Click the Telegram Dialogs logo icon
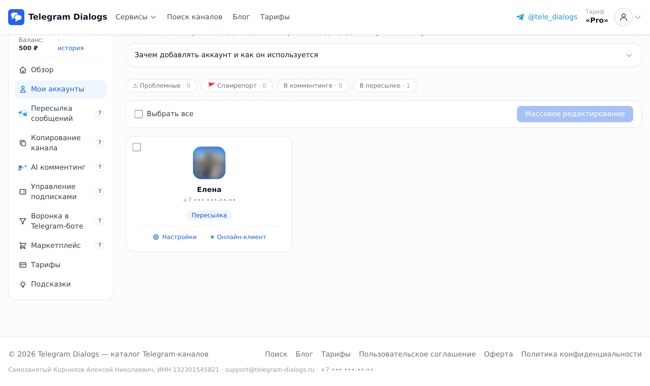 coord(16,17)
